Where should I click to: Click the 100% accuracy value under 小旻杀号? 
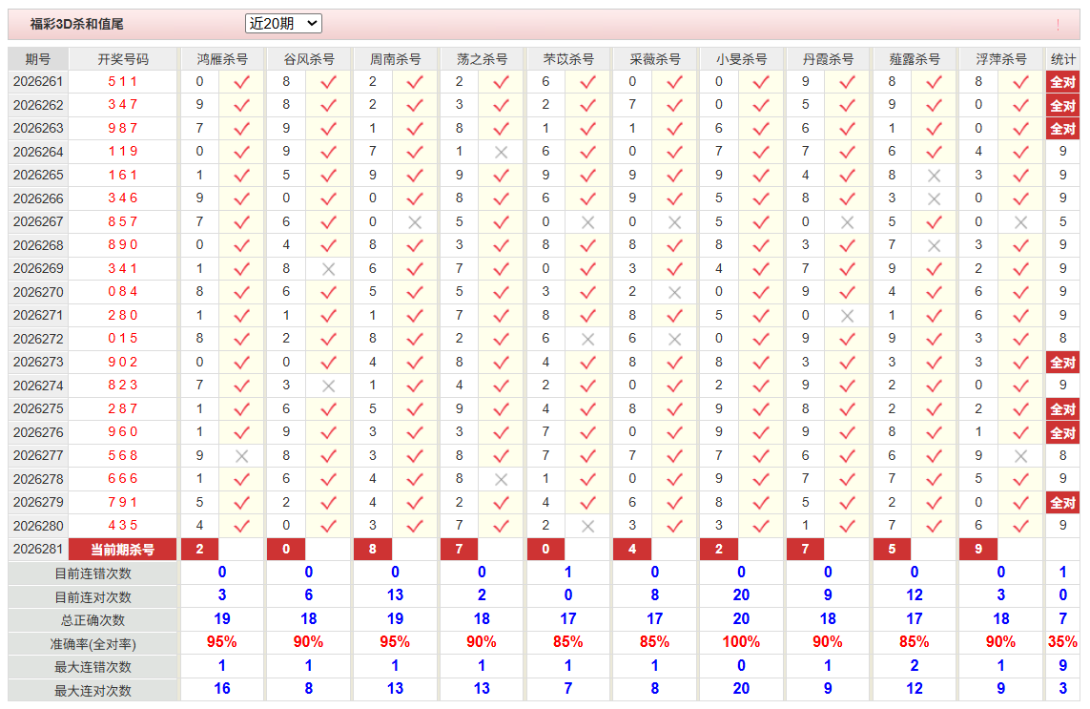[x=741, y=642]
